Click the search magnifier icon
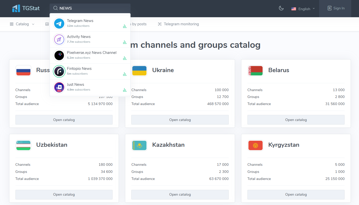This screenshot has width=359, height=205. click(55, 8)
